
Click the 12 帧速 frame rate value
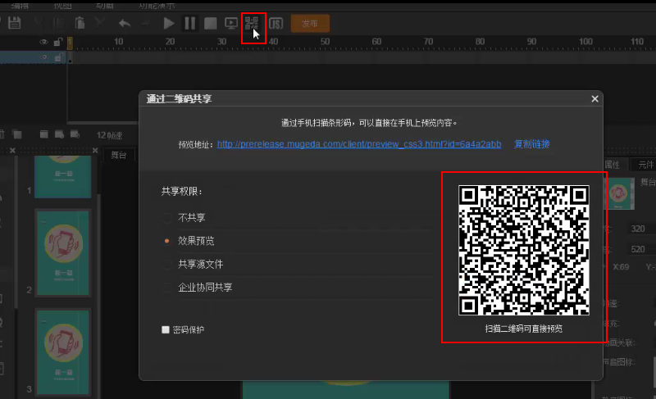(x=109, y=135)
